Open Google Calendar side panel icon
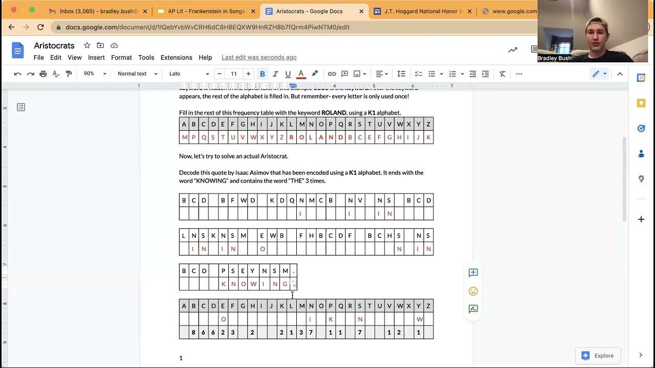655x368 pixels. [641, 78]
